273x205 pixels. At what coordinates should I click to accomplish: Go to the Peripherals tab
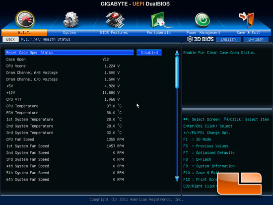coord(159,33)
